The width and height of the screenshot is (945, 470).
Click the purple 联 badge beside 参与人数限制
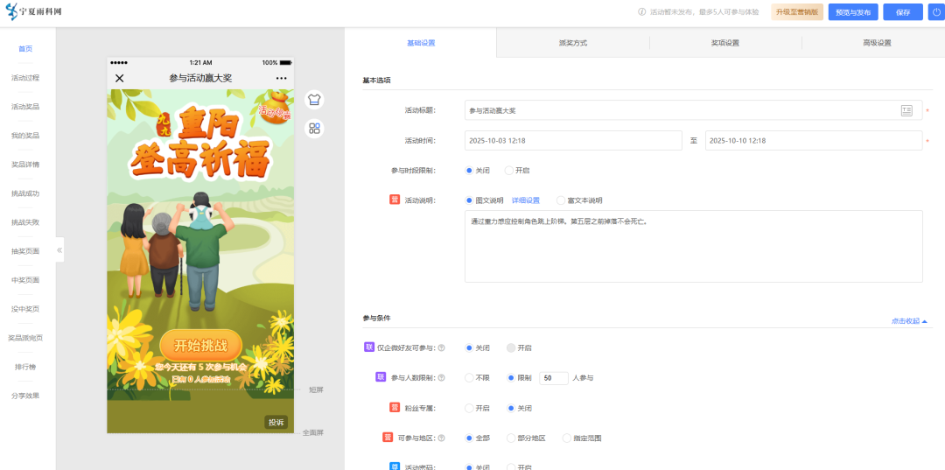coord(381,377)
